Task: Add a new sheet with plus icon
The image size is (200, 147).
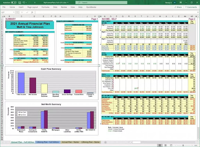Action: tap(105, 142)
